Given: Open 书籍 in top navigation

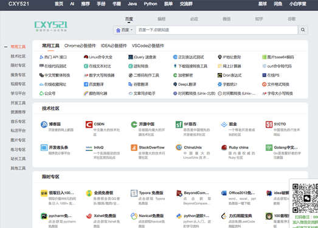Looking at the screenshot, I should (x=117, y=4).
